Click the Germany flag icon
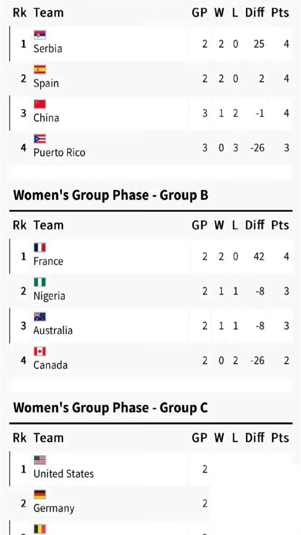Screen dimensions: 301x535 (x=40, y=495)
